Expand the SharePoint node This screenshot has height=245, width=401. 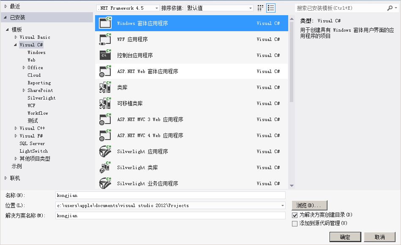(24, 90)
